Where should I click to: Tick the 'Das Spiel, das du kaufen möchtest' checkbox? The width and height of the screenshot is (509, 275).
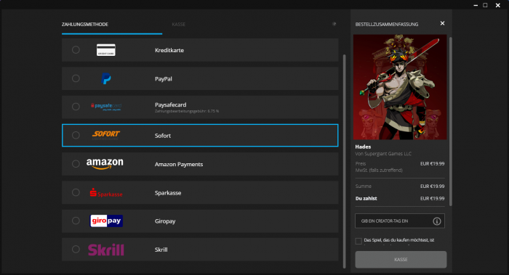click(358, 241)
